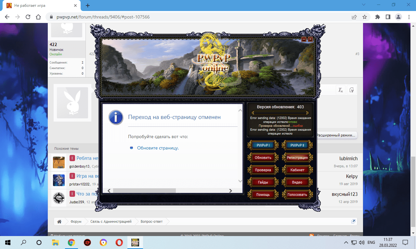Click the Помощь launcher button
Viewport: 416px width, 249px height.
pos(263,195)
